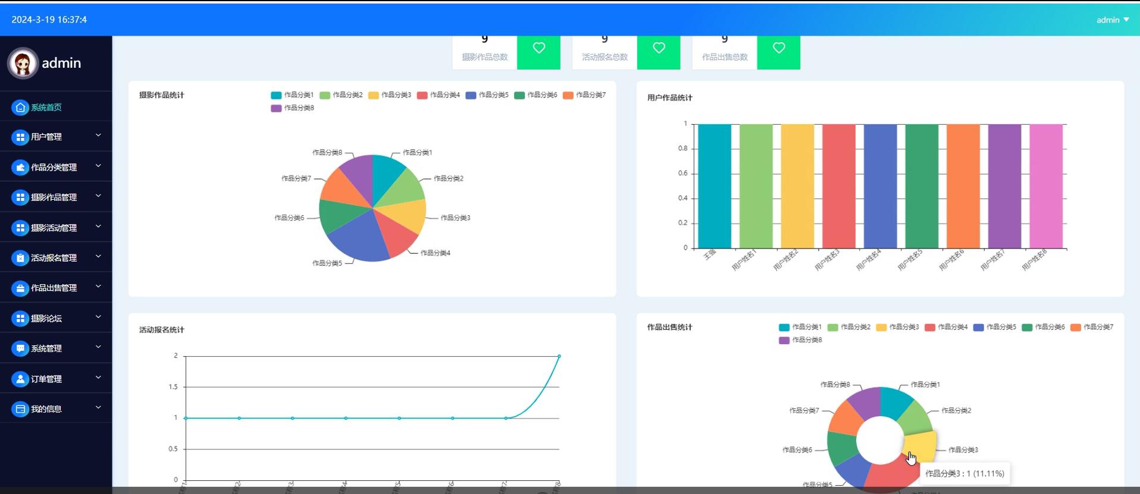Open the 摄影活动管理 menu
Screen dimensions: 1140x494
(x=56, y=228)
